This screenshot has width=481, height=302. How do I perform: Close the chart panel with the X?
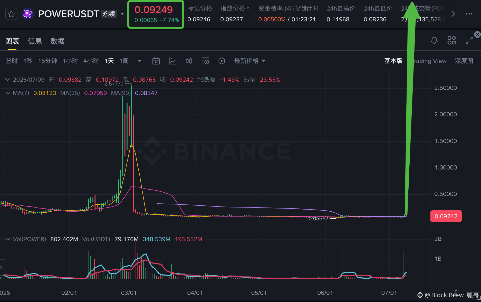point(477,34)
